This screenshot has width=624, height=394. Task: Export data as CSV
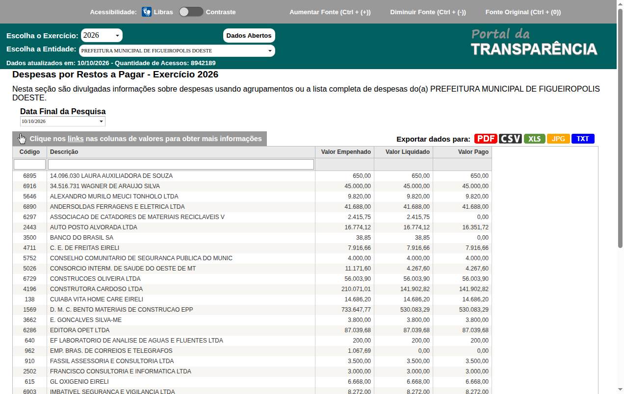(x=510, y=139)
